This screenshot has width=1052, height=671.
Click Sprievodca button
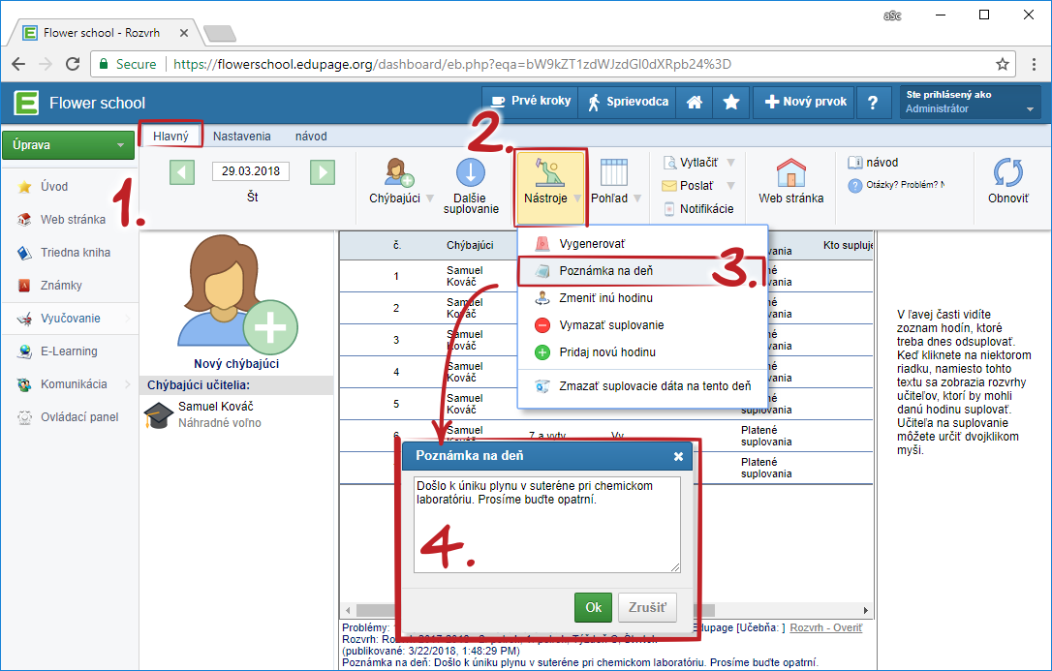628,103
